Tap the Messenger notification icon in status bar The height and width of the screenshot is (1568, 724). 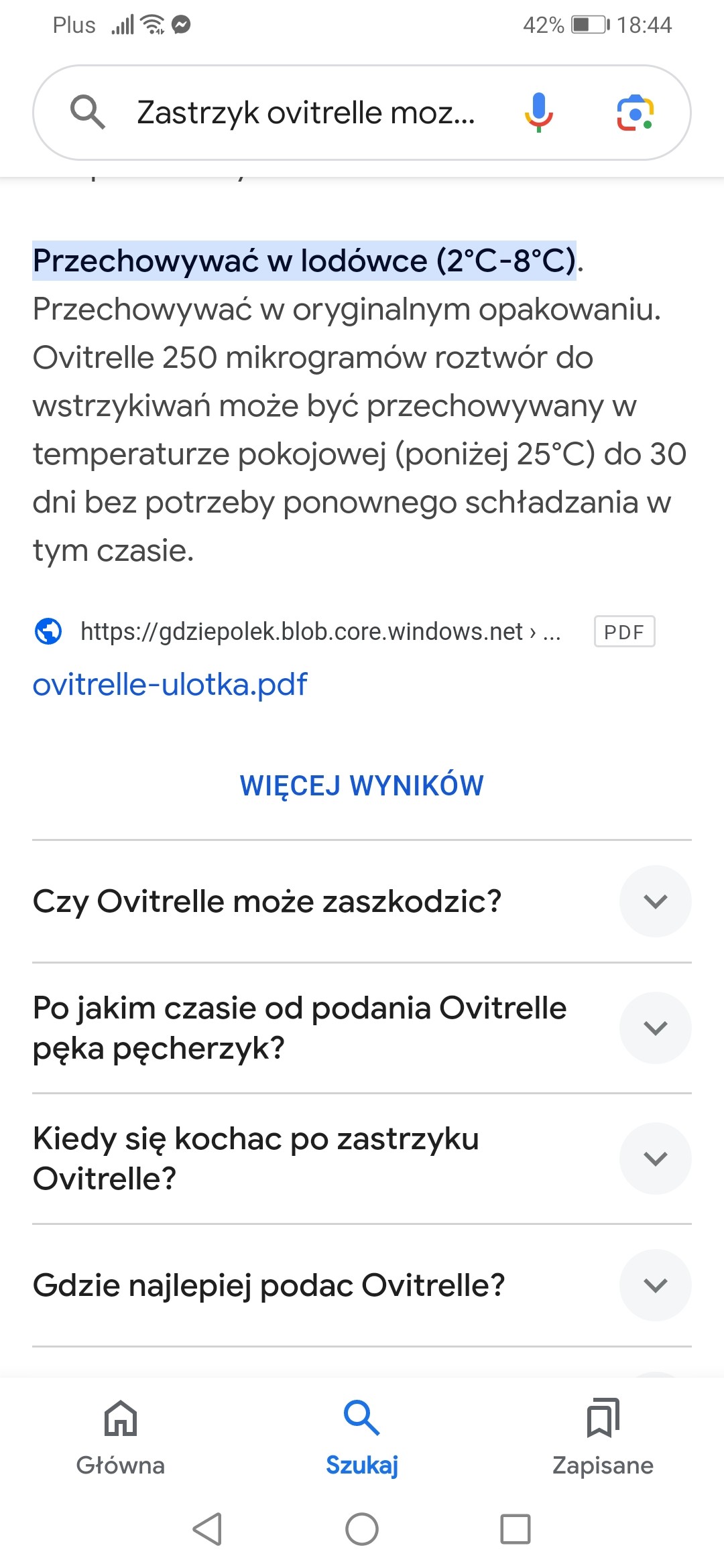pyautogui.click(x=181, y=25)
